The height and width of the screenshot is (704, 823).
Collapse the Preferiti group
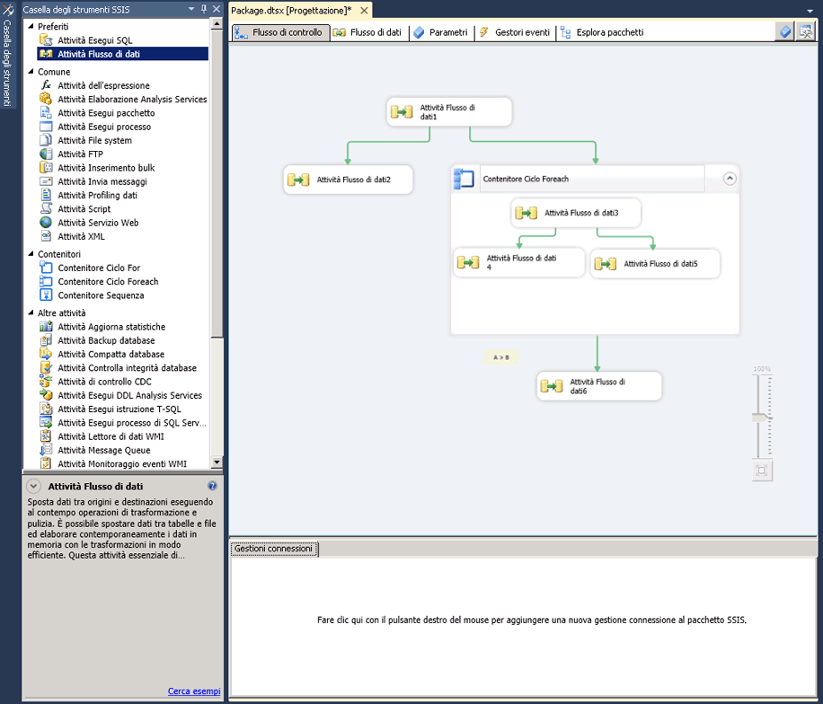click(31, 26)
